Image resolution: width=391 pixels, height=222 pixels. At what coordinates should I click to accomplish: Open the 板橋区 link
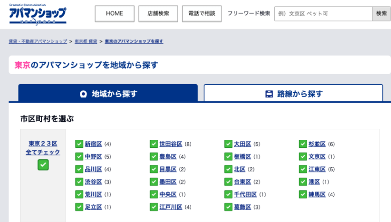coord(242,157)
